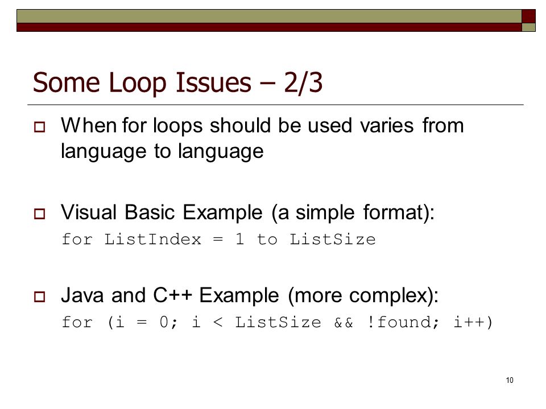546x409 pixels.
Task: Click the bullet beside Java and C++ Example
Action: click(x=39, y=297)
